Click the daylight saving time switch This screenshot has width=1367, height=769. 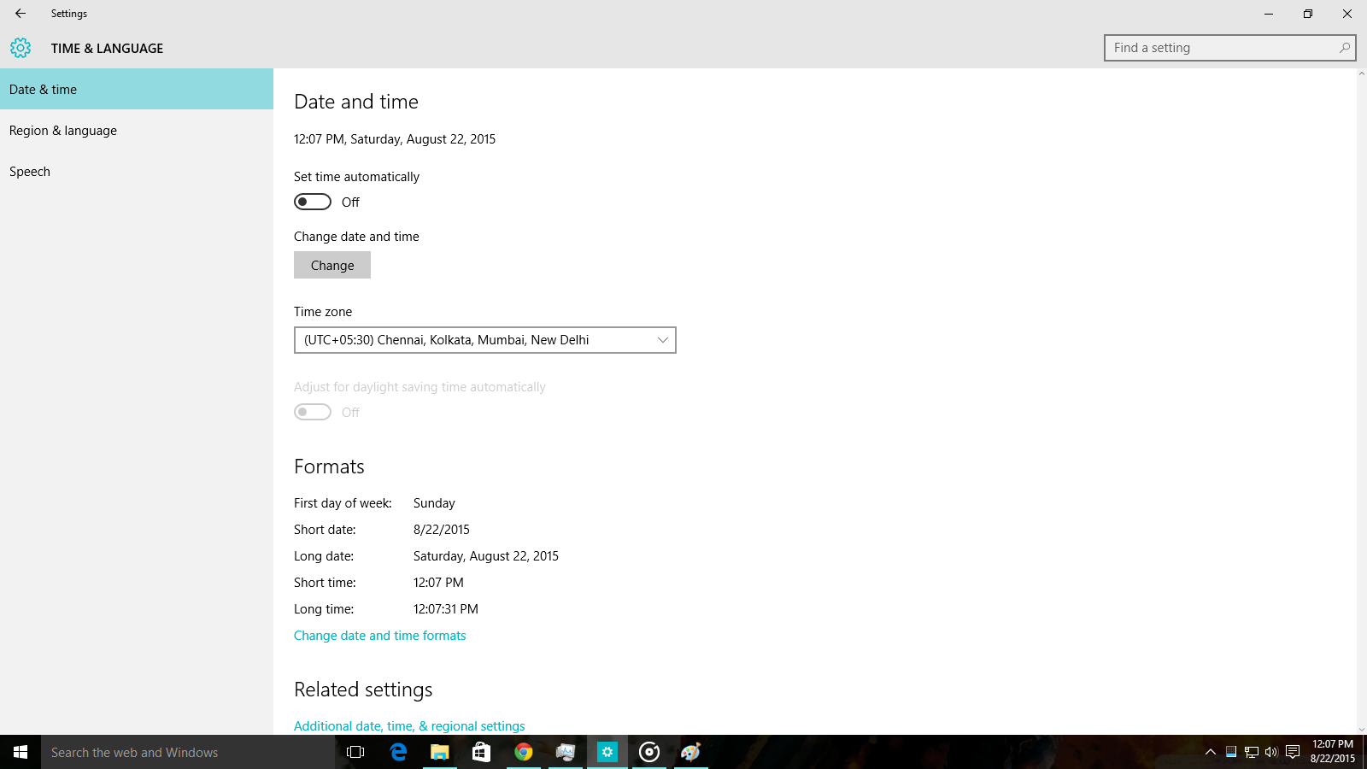pos(313,412)
